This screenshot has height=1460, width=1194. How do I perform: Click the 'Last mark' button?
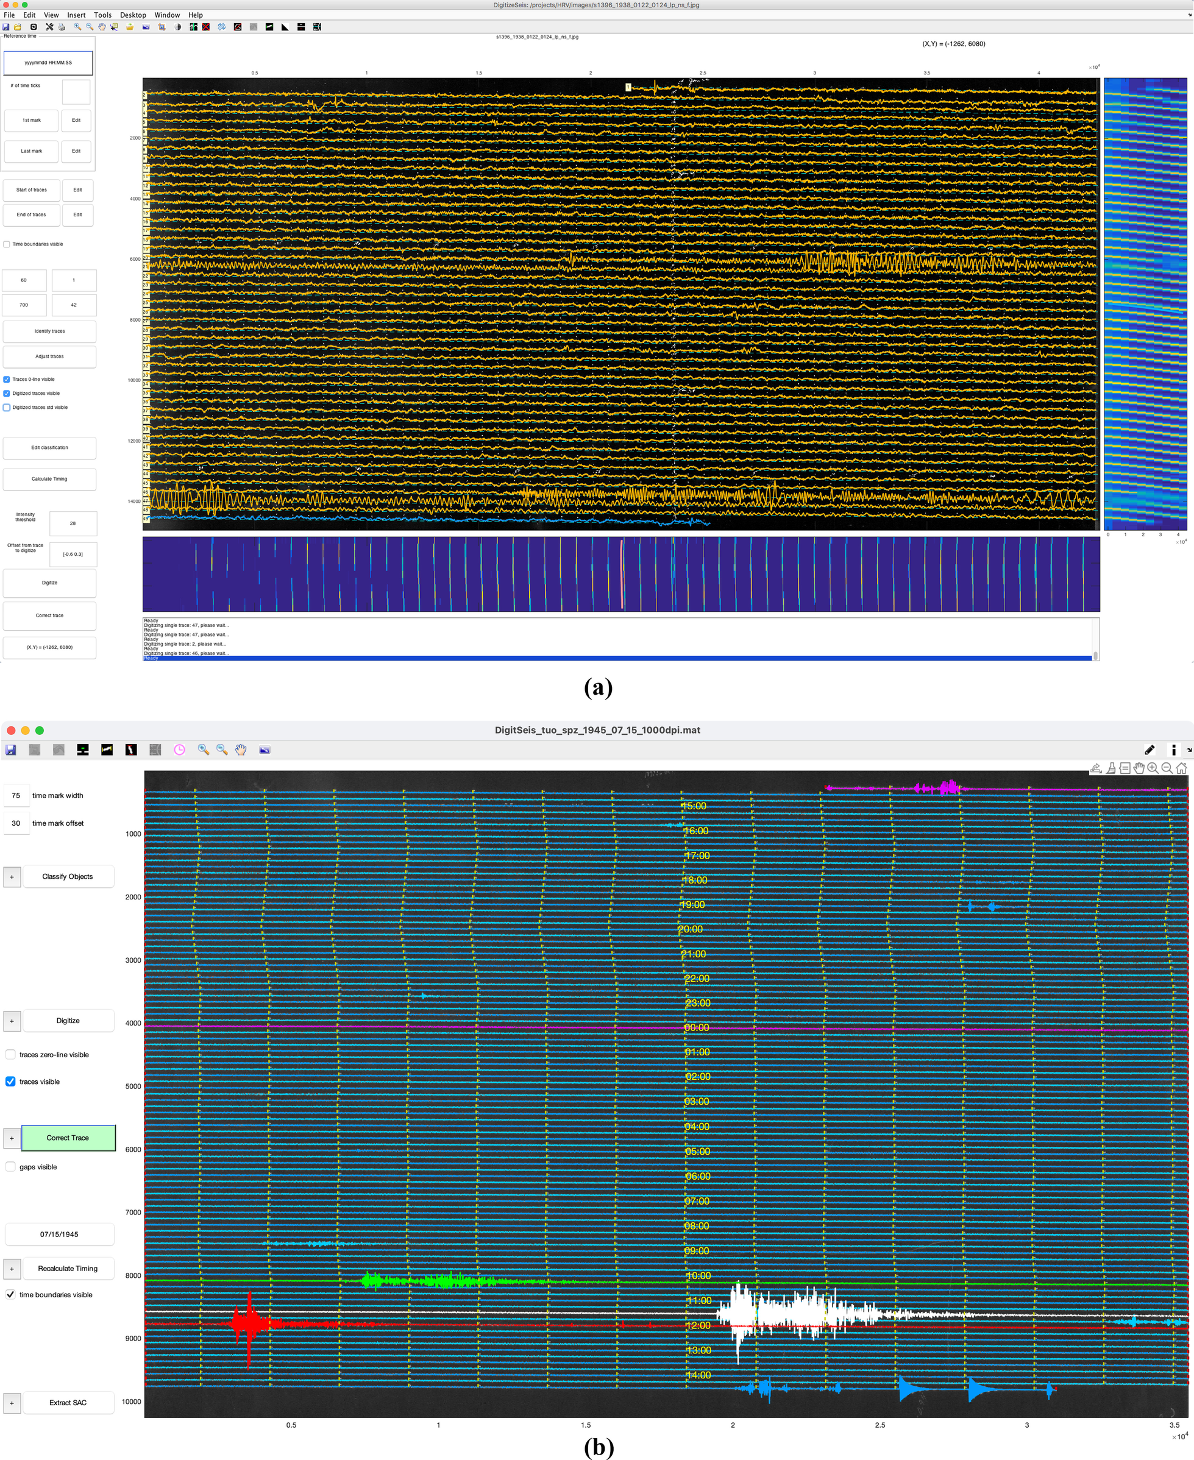(32, 151)
